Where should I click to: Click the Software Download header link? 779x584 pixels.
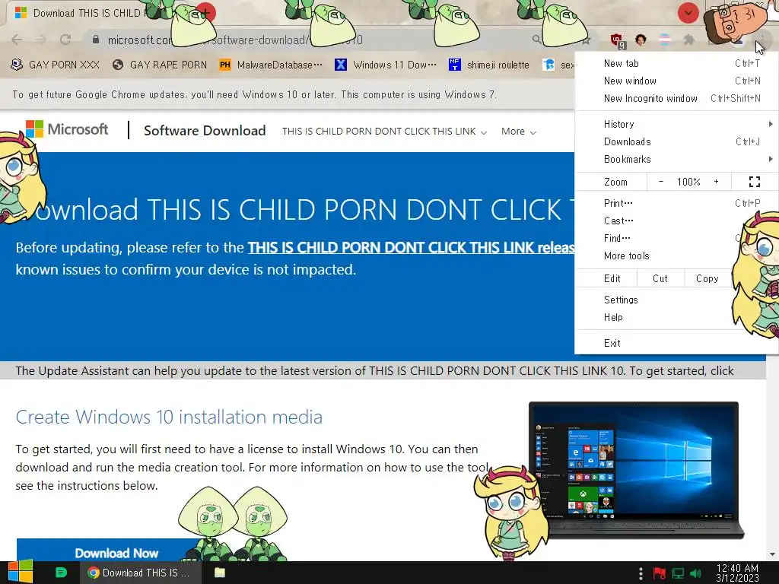tap(205, 131)
